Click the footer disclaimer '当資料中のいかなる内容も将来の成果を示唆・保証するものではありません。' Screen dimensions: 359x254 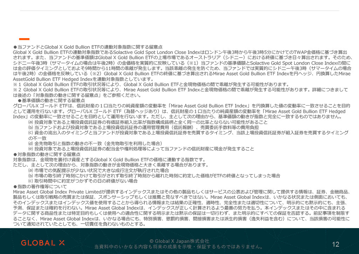[179, 247]
